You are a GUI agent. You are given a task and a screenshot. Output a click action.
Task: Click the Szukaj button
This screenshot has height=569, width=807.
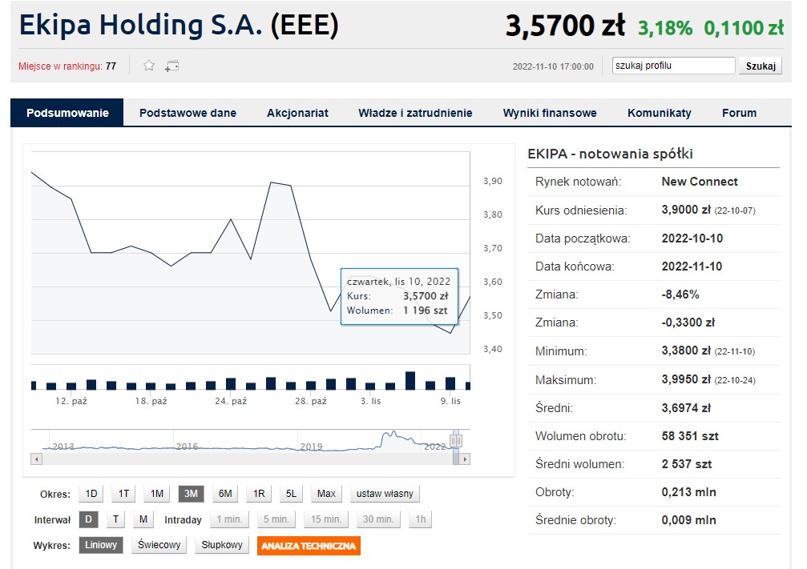click(x=760, y=65)
